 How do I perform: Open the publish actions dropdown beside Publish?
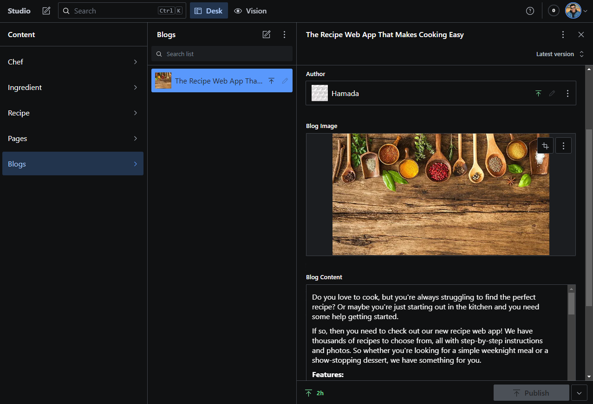579,392
